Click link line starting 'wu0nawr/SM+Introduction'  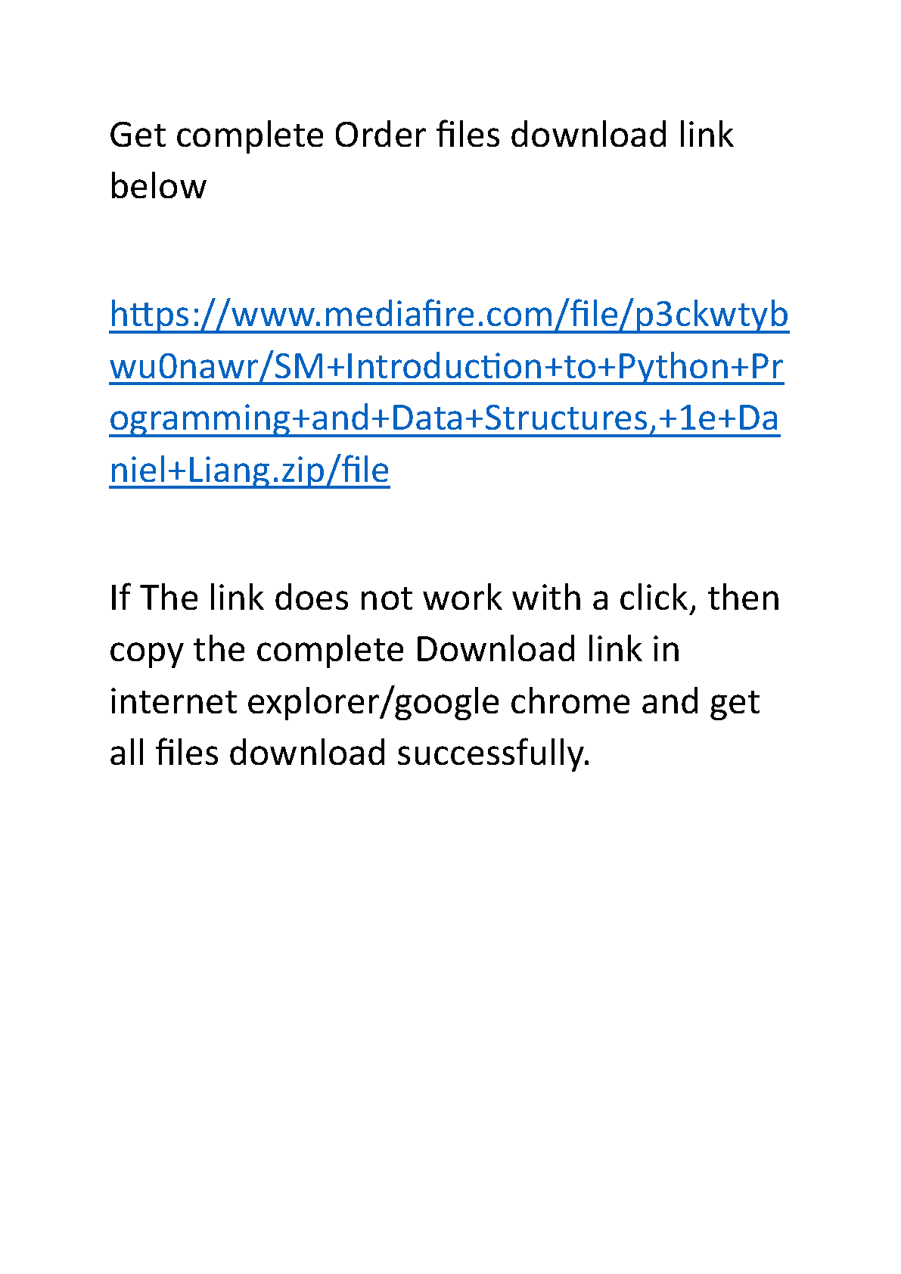[x=446, y=366]
